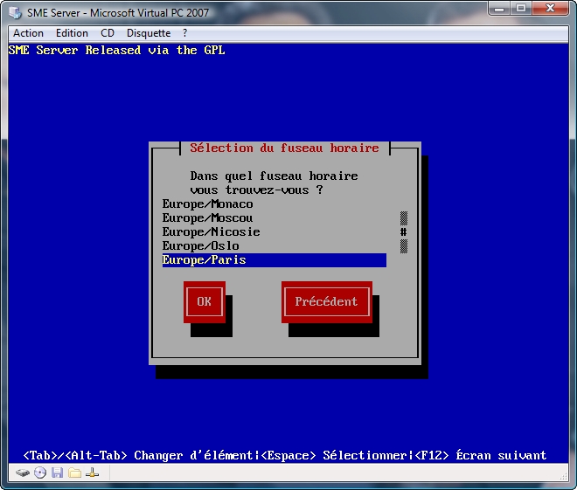Minimize the SME Server window
The width and height of the screenshot is (577, 490).
[500, 9]
